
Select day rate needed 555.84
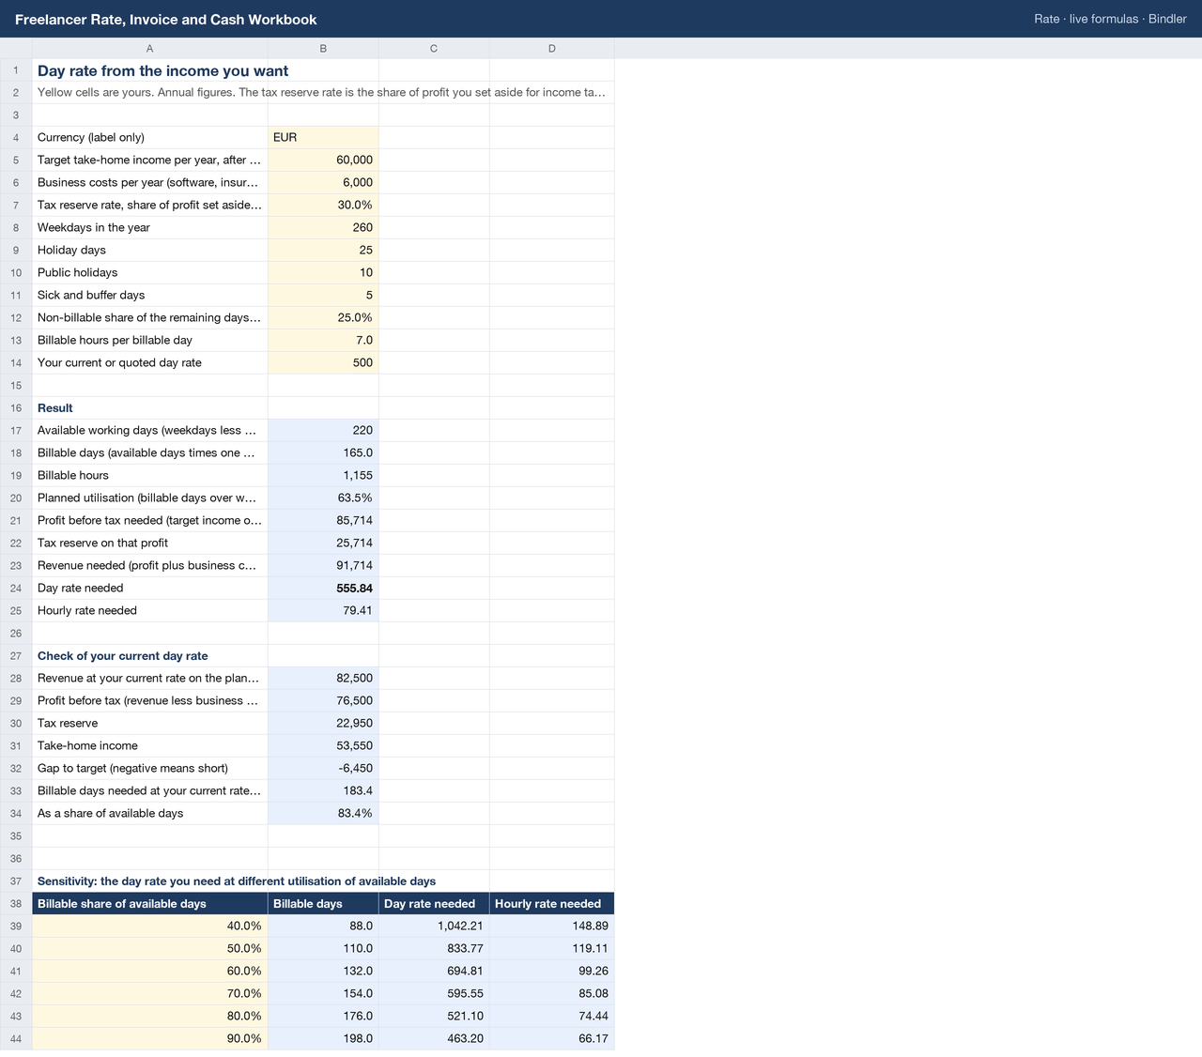click(x=323, y=588)
